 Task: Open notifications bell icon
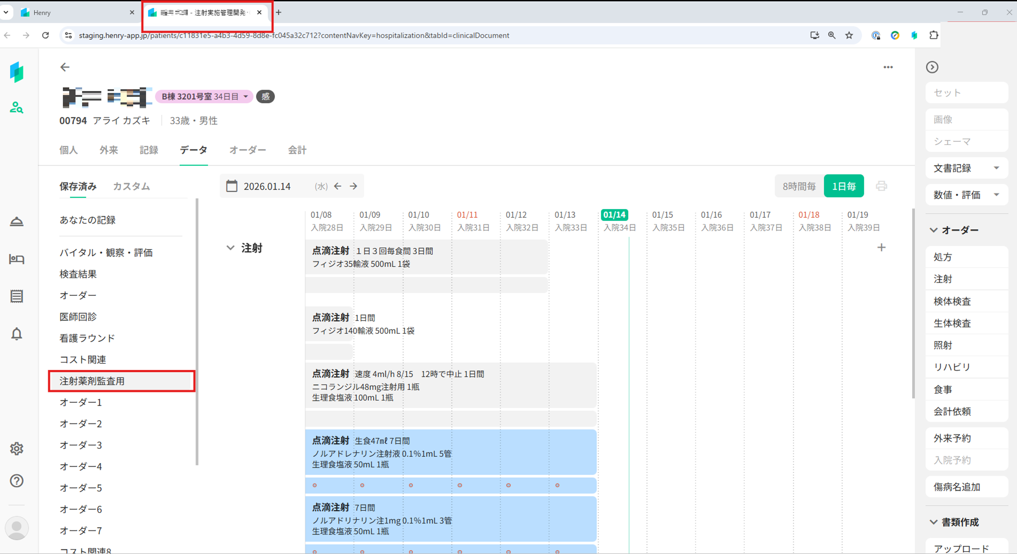click(16, 334)
